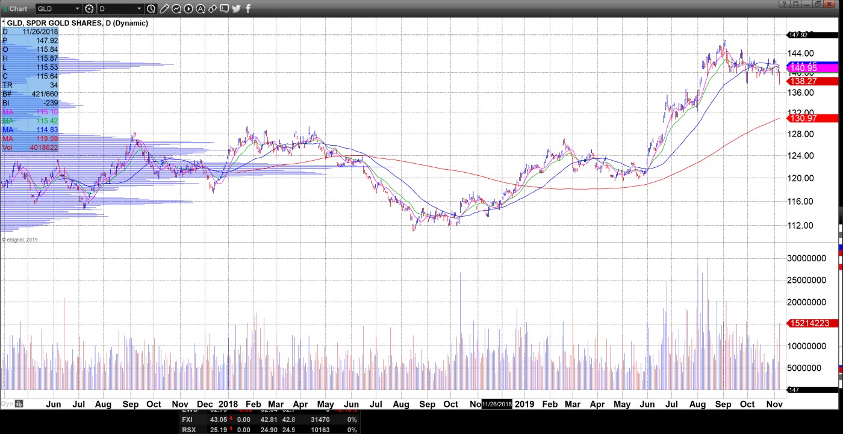Expand the D interval dropdown
Image resolution: width=843 pixels, height=434 pixels.
click(139, 8)
